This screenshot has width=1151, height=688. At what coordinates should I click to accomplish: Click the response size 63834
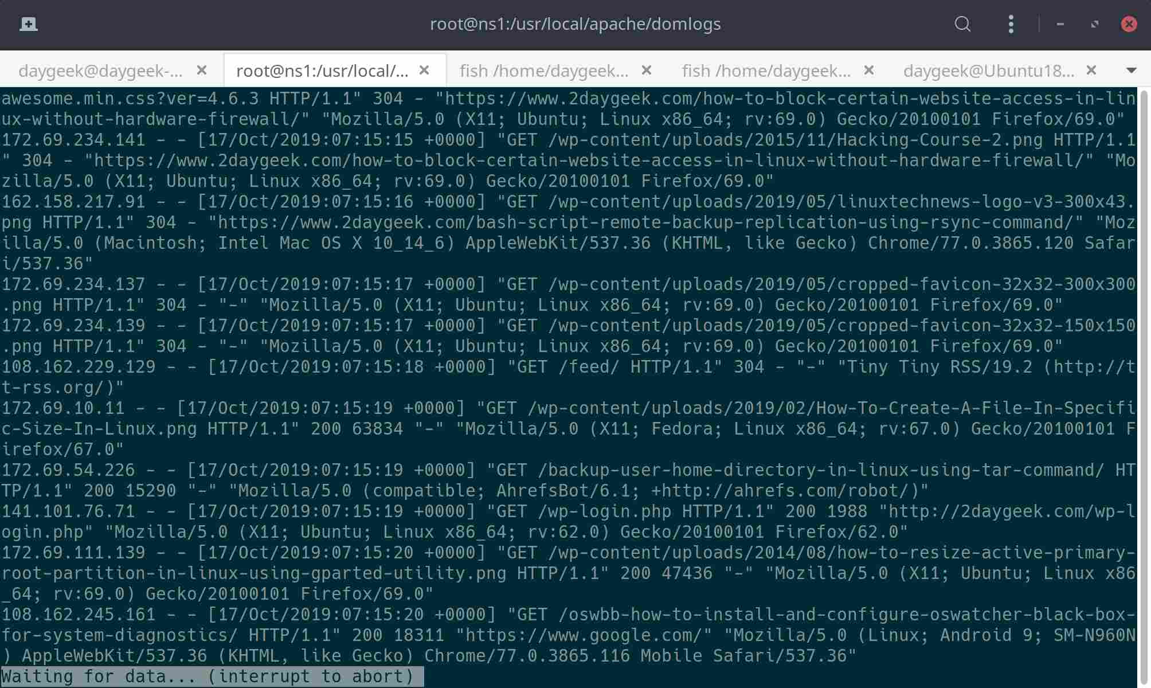[378, 429]
